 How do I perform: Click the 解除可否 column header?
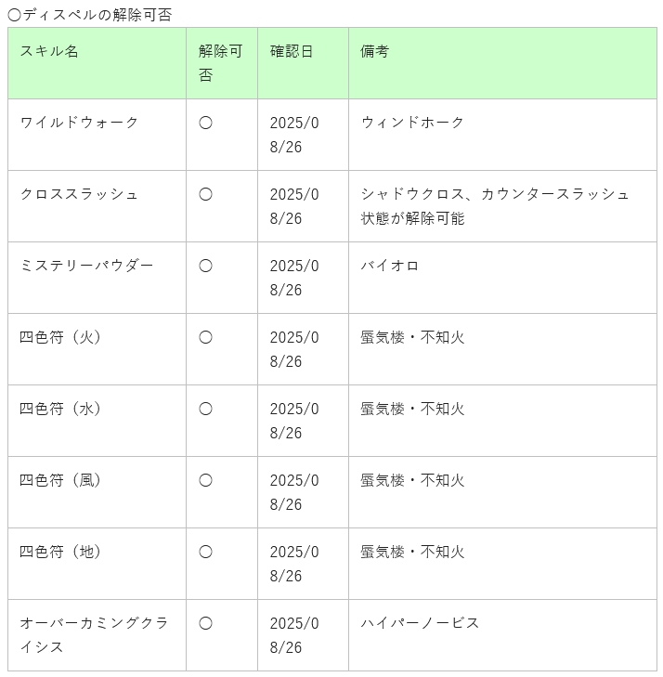tap(221, 63)
